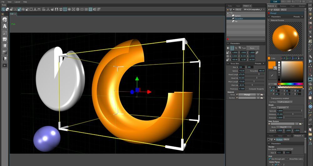Screen dimensions: 313x166
Task: Open the Cull face CullFaceBack dropdown
Action: [x=285, y=102]
